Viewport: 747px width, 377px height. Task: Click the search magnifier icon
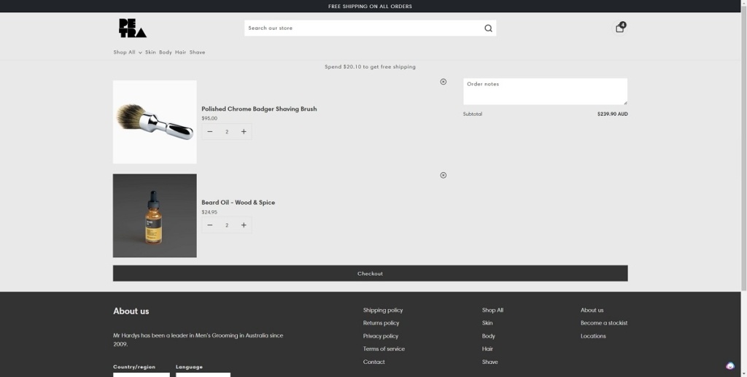click(x=488, y=28)
